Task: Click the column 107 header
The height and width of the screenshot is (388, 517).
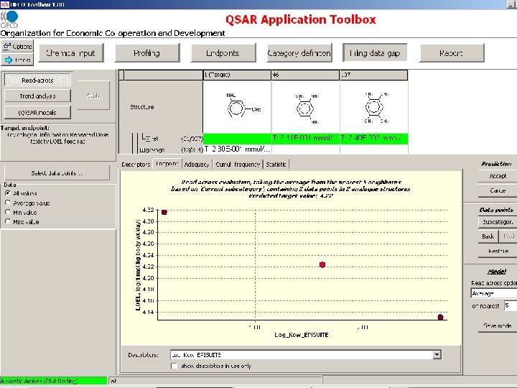Action: (374, 75)
